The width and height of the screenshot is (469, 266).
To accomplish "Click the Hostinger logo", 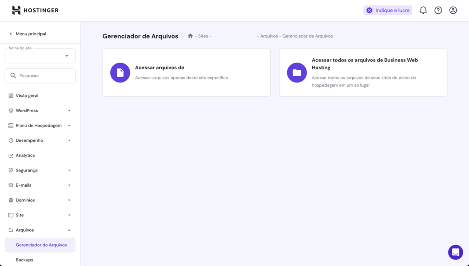I will (x=35, y=10).
